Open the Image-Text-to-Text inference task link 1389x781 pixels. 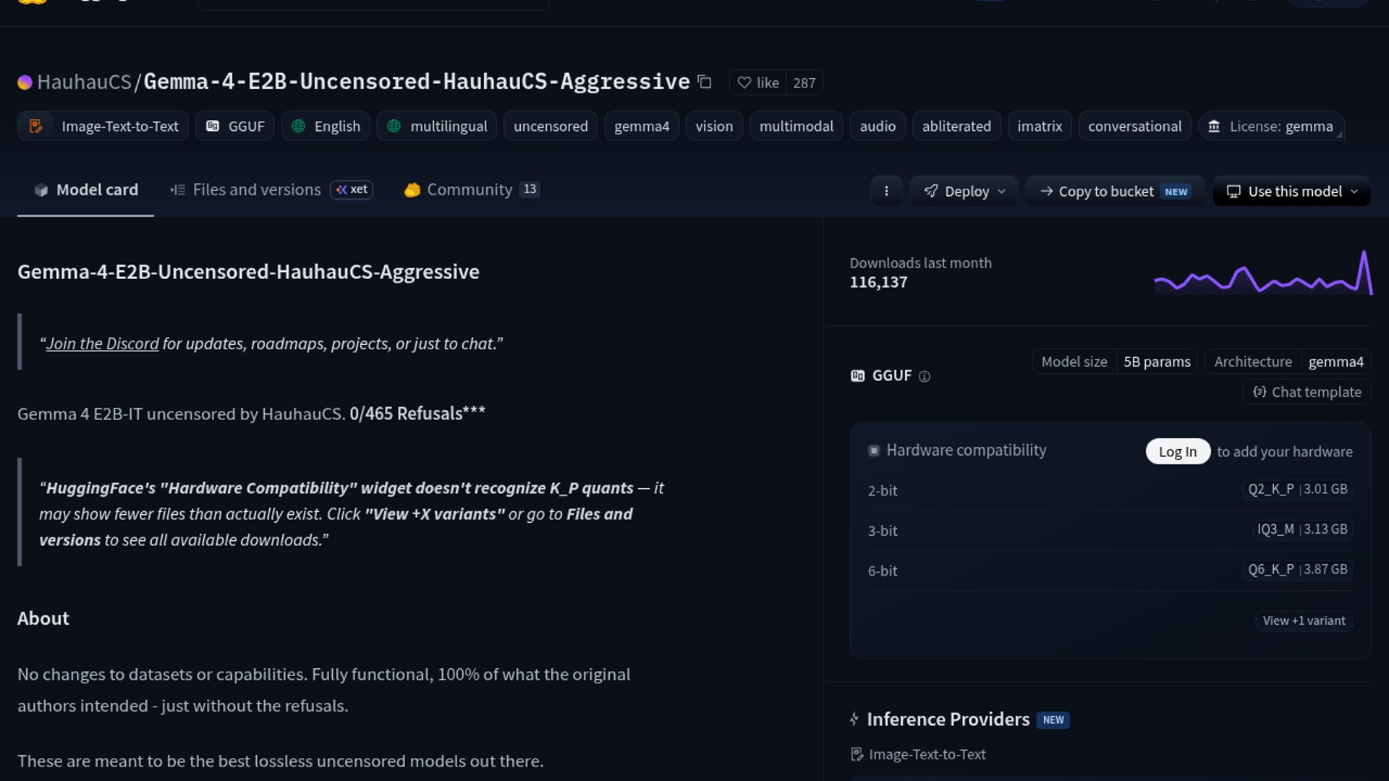[919, 754]
